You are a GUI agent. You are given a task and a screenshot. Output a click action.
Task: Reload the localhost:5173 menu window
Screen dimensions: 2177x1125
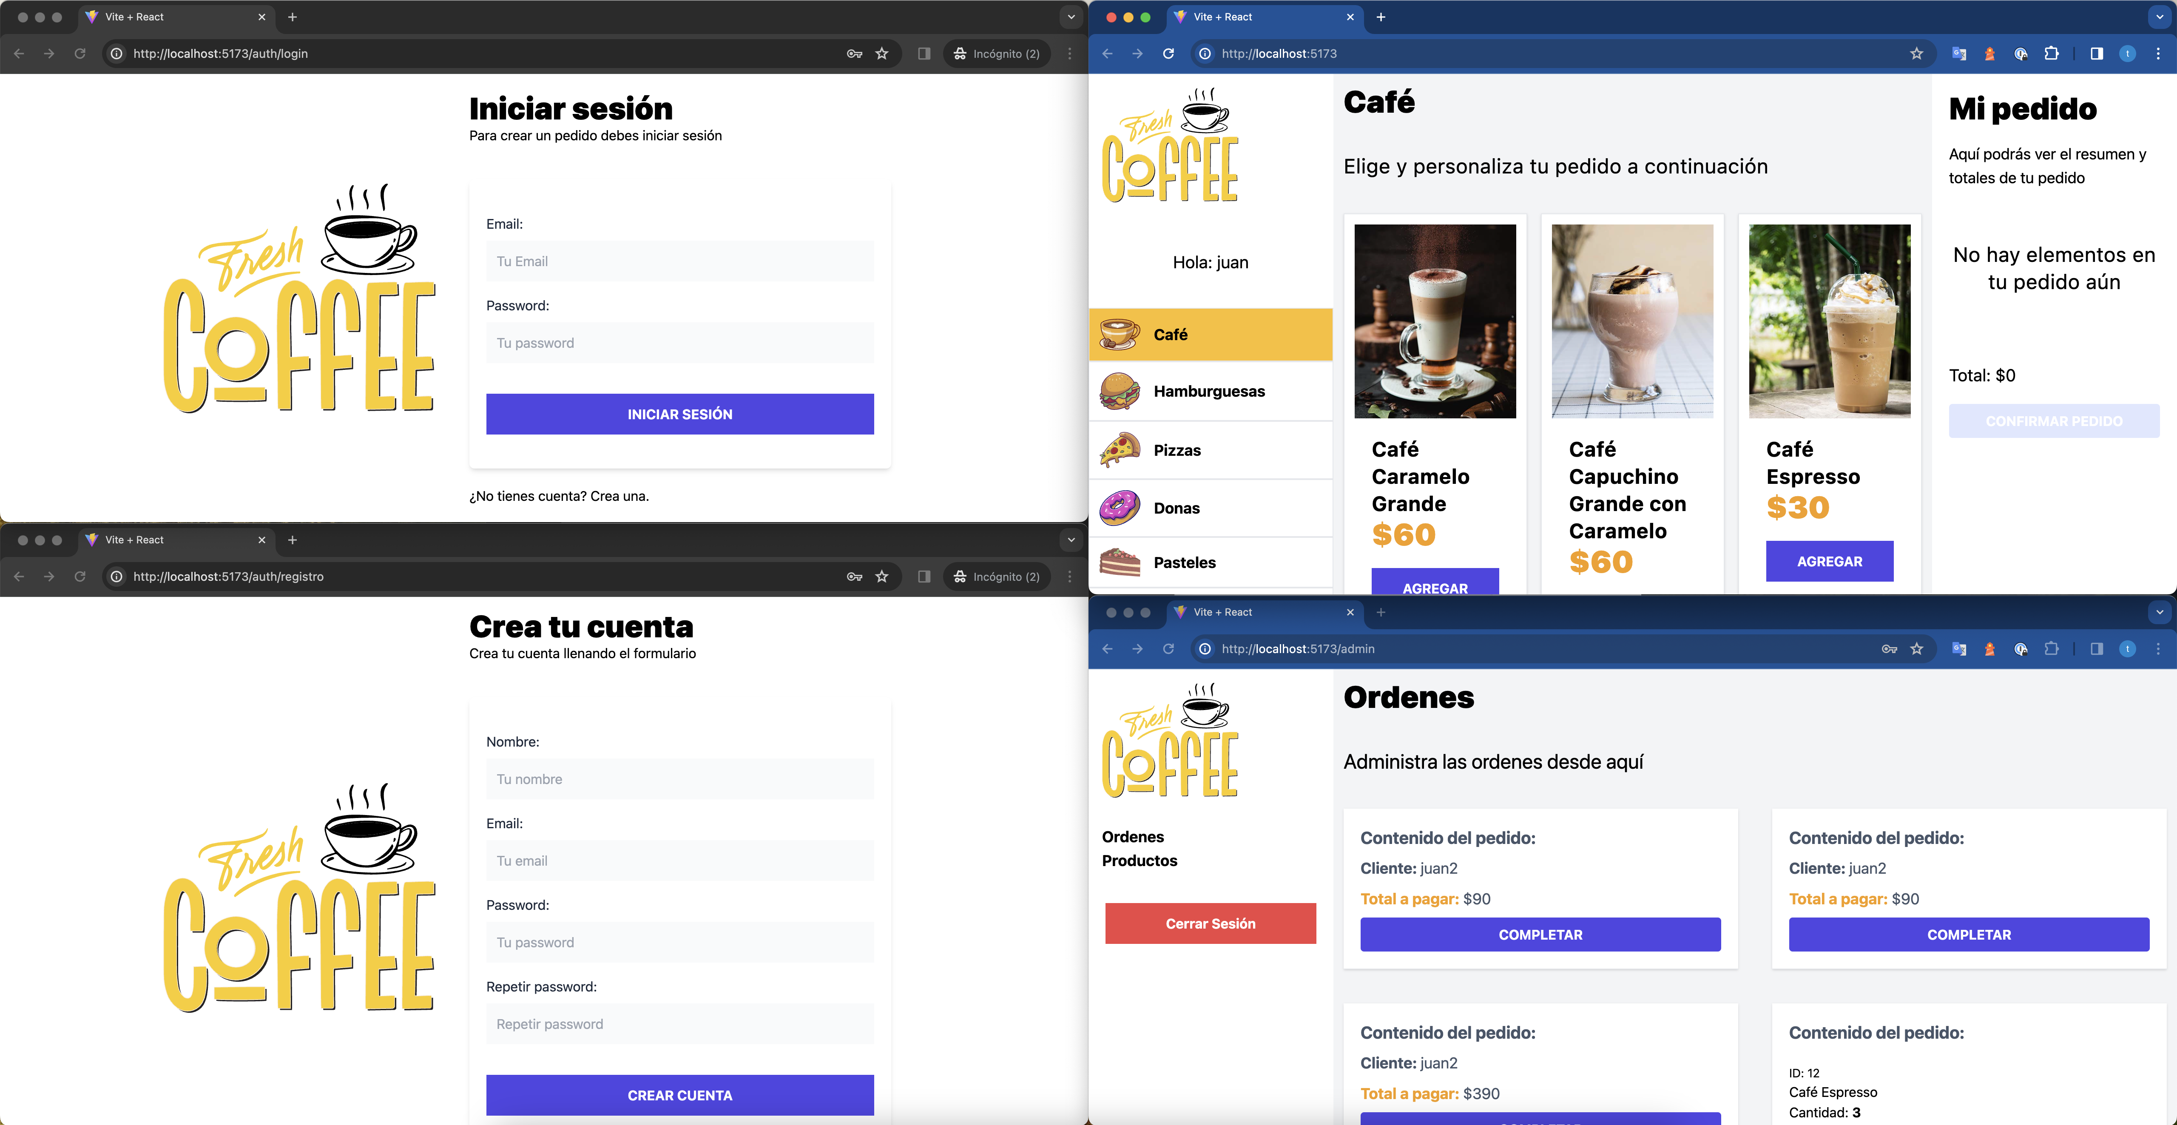point(1168,53)
